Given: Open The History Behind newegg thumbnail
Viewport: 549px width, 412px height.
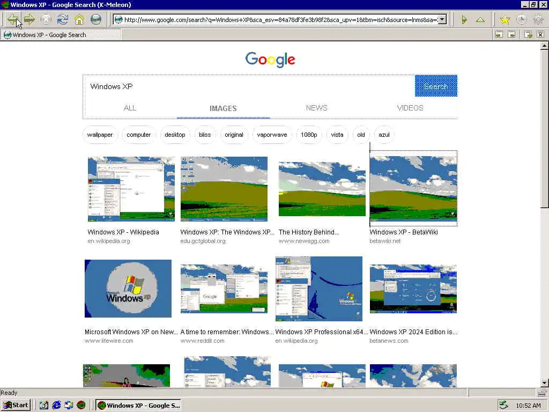Looking at the screenshot, I should tap(322, 189).
